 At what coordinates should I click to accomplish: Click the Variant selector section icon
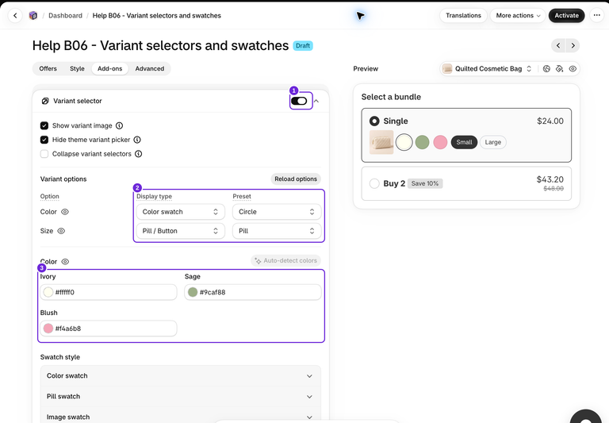(x=45, y=101)
